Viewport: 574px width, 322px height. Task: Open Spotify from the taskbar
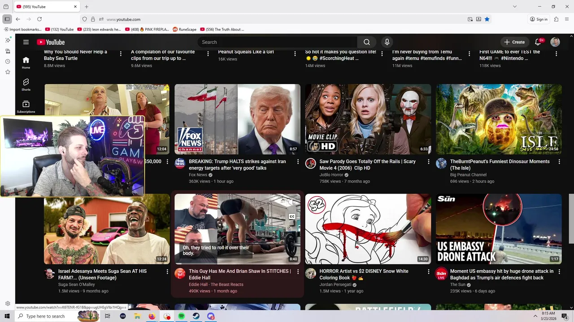[181, 316]
